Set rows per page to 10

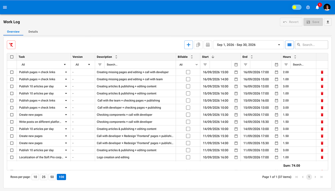35,177
